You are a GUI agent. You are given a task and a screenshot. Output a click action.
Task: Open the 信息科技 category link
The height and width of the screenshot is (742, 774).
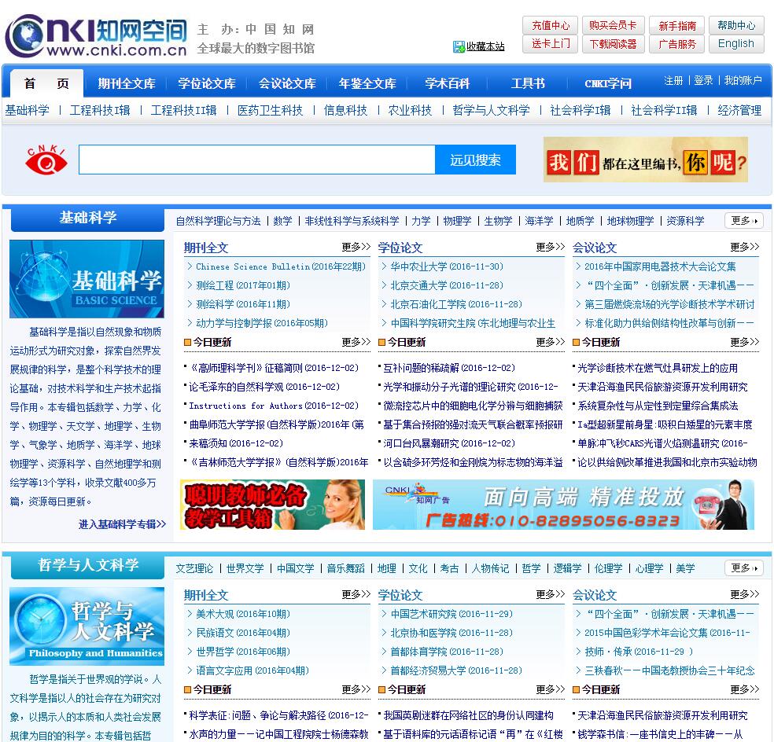tap(345, 110)
